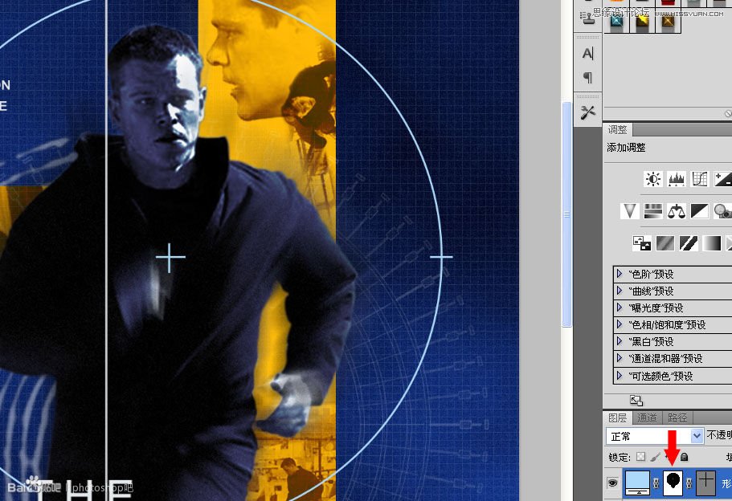Image resolution: width=732 pixels, height=501 pixels.
Task: Click the return arrow below the preset list
Action: click(635, 399)
